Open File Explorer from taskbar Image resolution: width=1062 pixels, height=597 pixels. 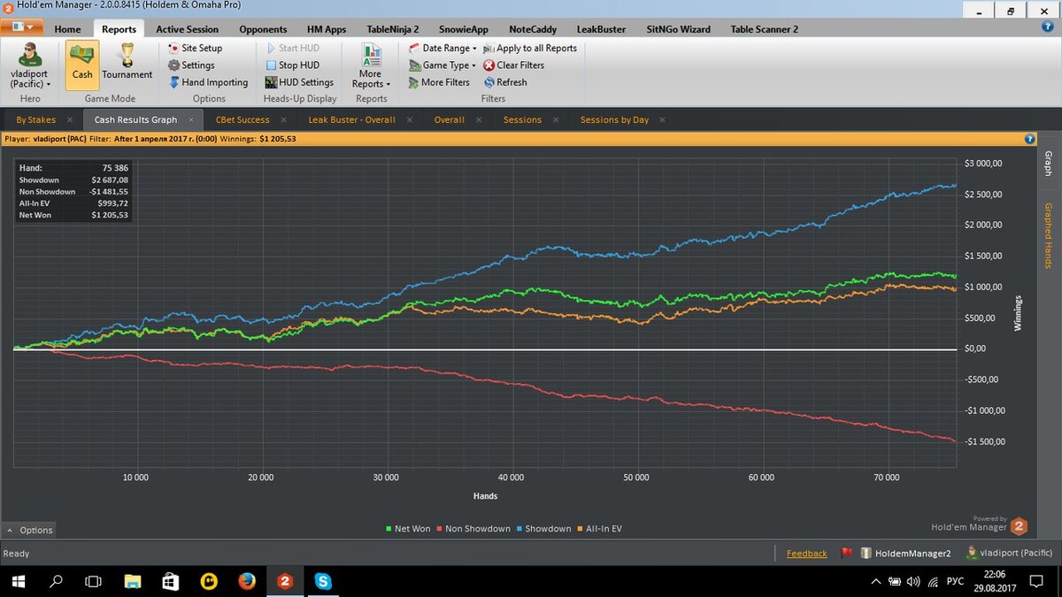pos(132,581)
